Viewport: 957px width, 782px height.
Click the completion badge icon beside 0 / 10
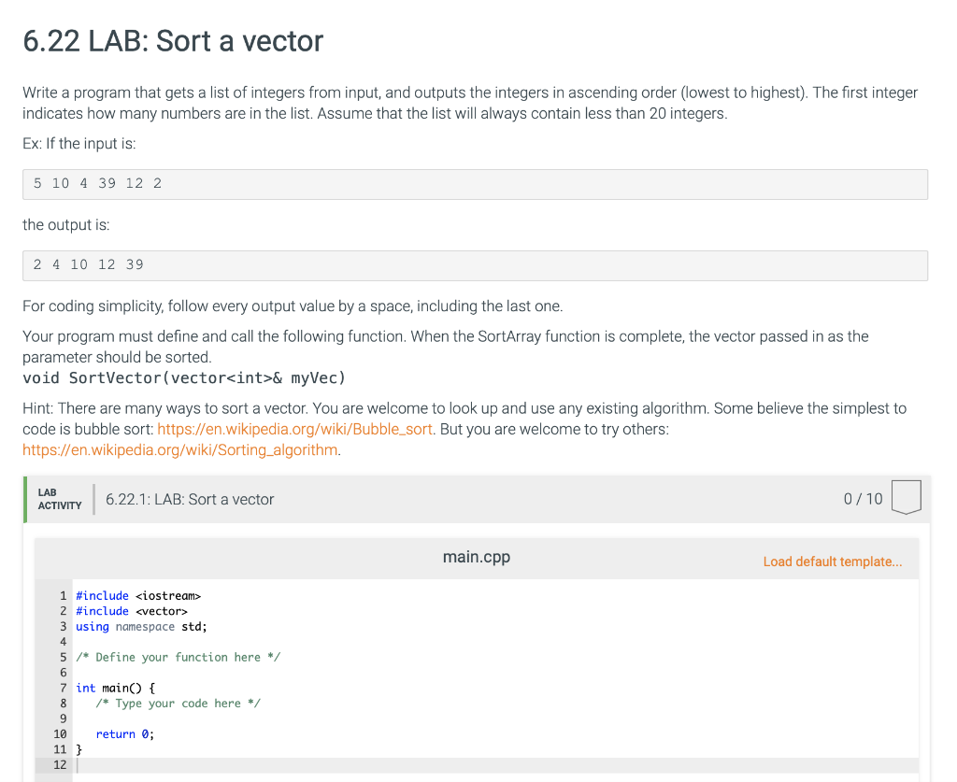tap(906, 497)
